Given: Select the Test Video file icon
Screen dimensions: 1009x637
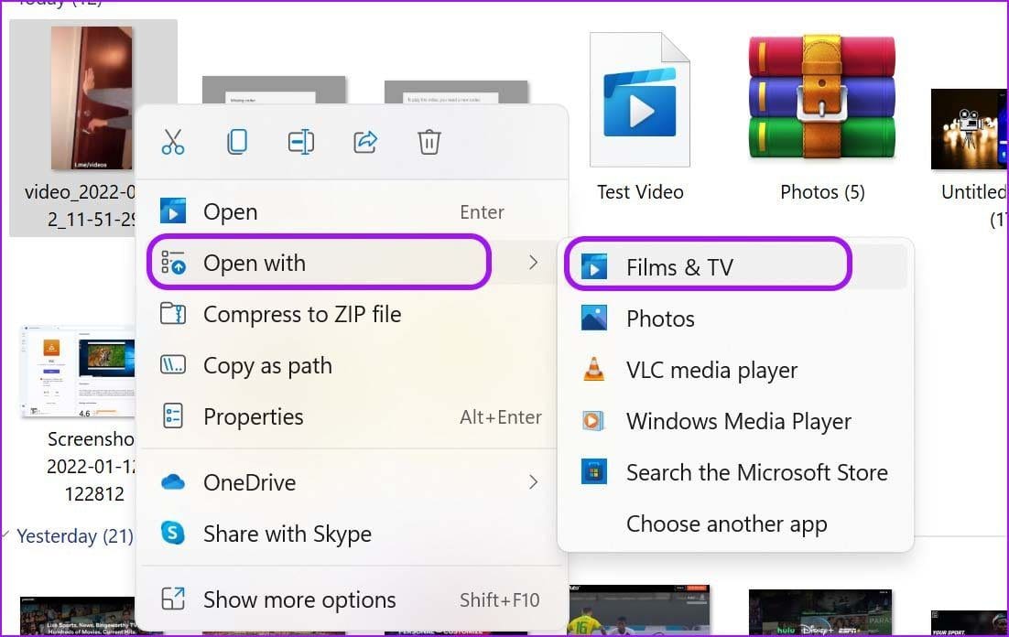Looking at the screenshot, I should 640,100.
